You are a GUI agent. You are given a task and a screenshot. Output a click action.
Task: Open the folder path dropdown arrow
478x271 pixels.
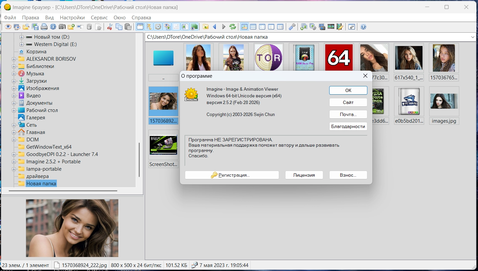tap(473, 37)
